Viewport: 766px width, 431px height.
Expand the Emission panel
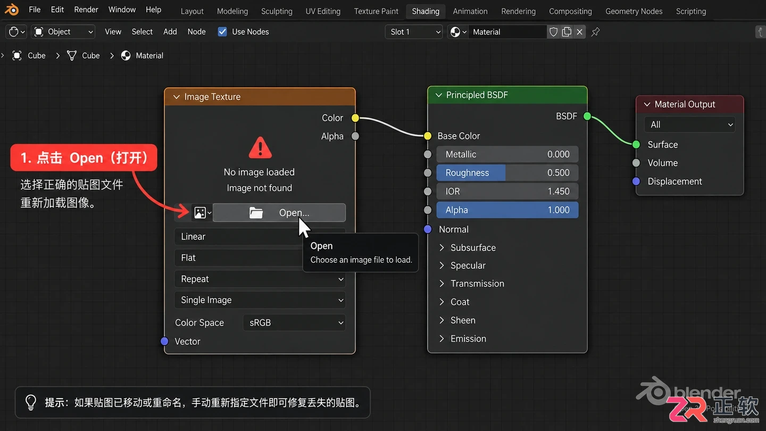coord(442,338)
